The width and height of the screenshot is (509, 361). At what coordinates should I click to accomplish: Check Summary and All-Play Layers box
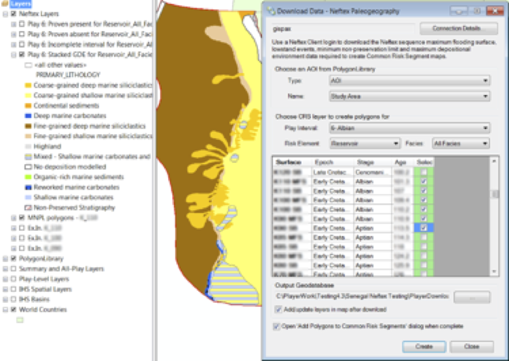coord(13,269)
